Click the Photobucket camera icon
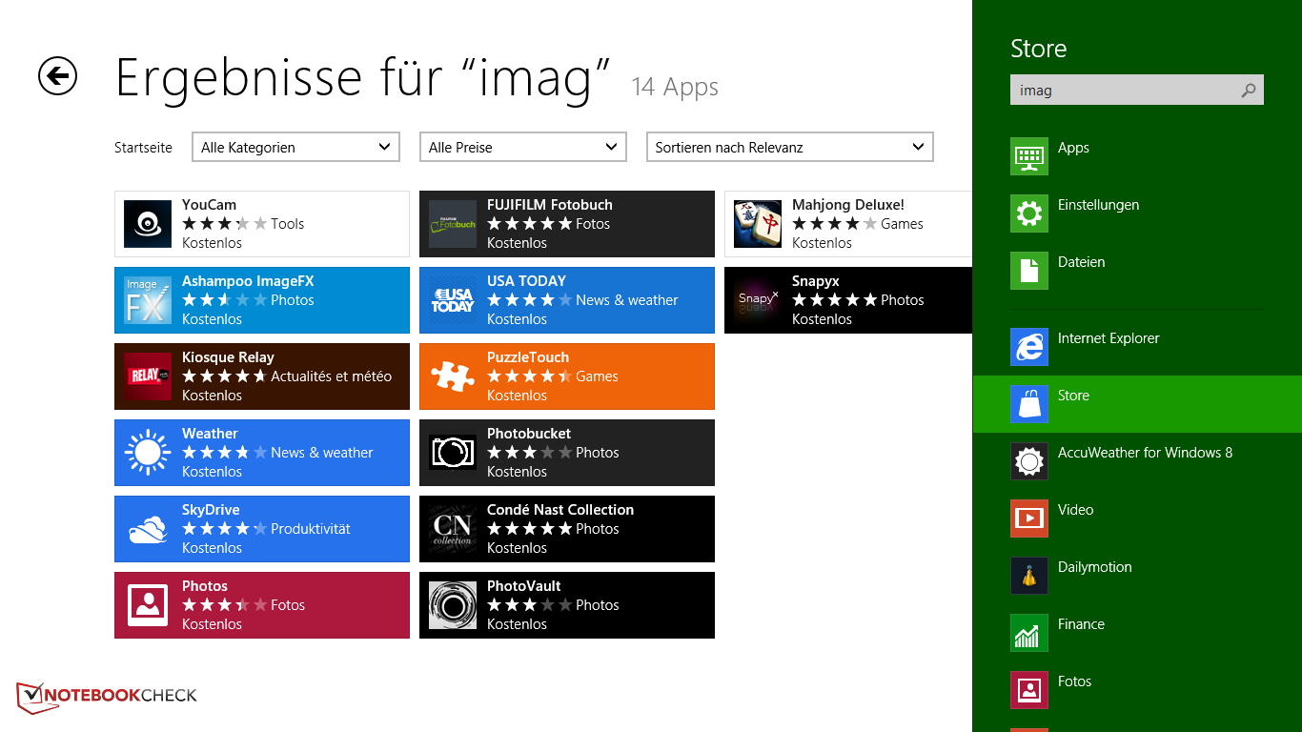Screen dimensions: 1302x732 click(453, 453)
